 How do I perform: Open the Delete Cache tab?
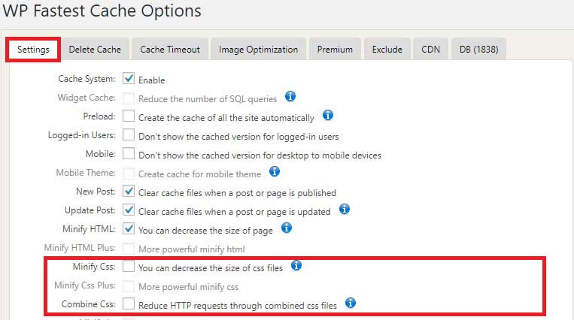(x=95, y=49)
